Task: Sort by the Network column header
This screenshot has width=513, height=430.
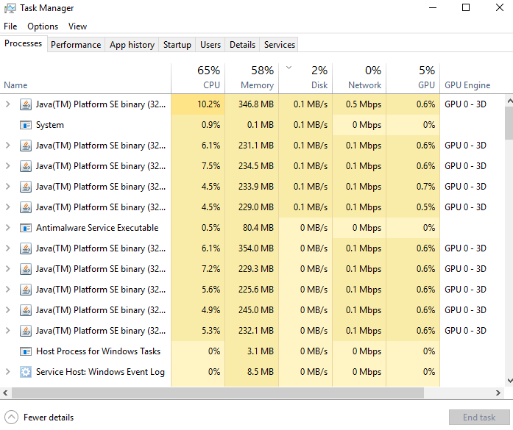Action: 359,78
